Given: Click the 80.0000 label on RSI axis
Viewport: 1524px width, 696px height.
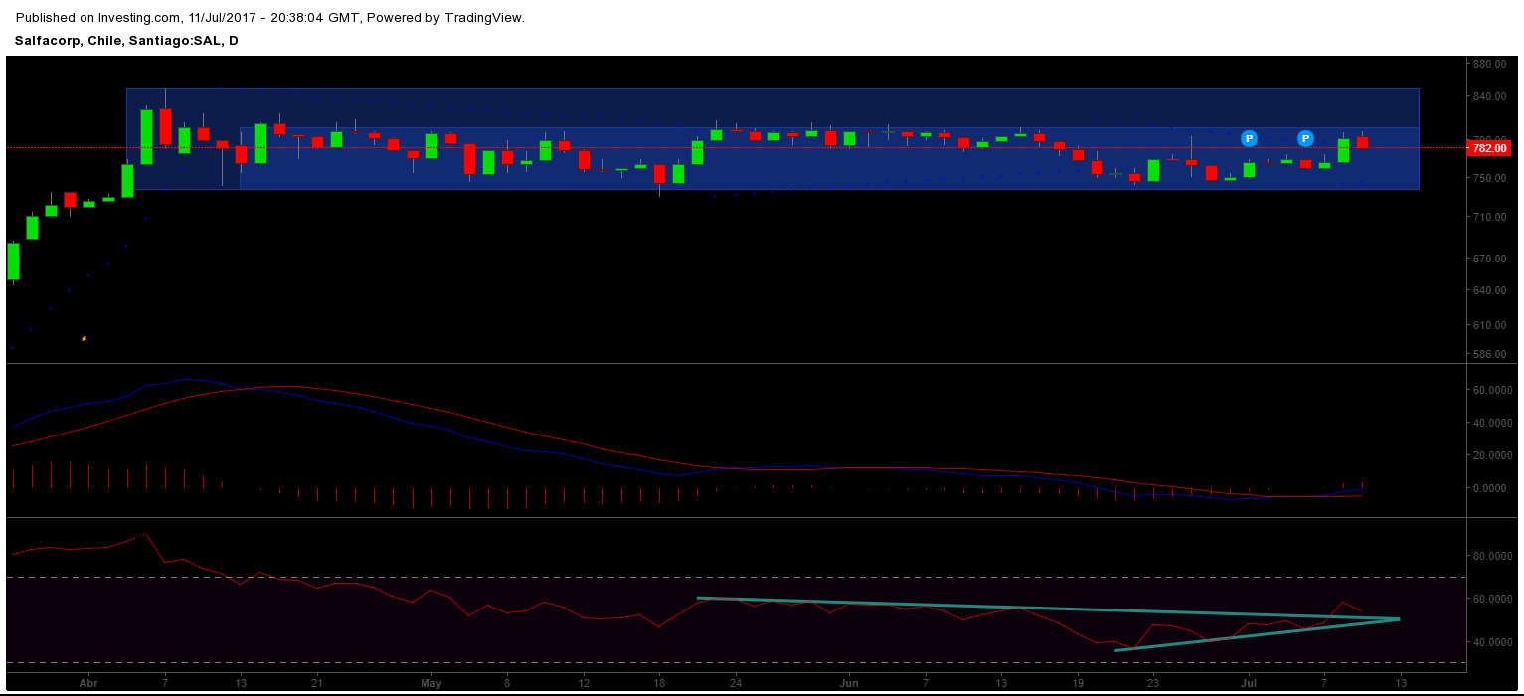Looking at the screenshot, I should pyautogui.click(x=1491, y=556).
